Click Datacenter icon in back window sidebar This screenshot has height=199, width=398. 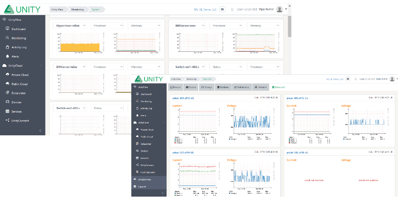(7, 93)
